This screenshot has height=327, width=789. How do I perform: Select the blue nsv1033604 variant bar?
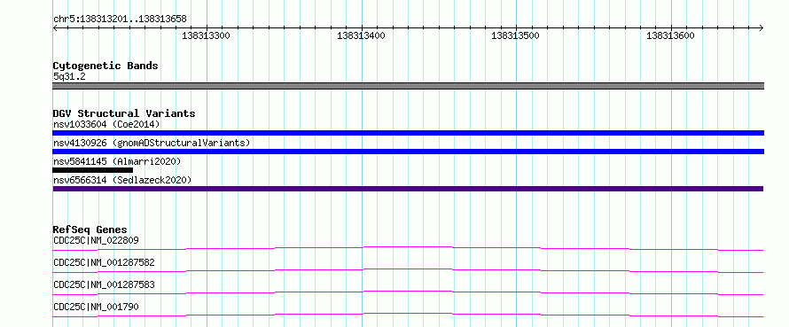pyautogui.click(x=409, y=133)
